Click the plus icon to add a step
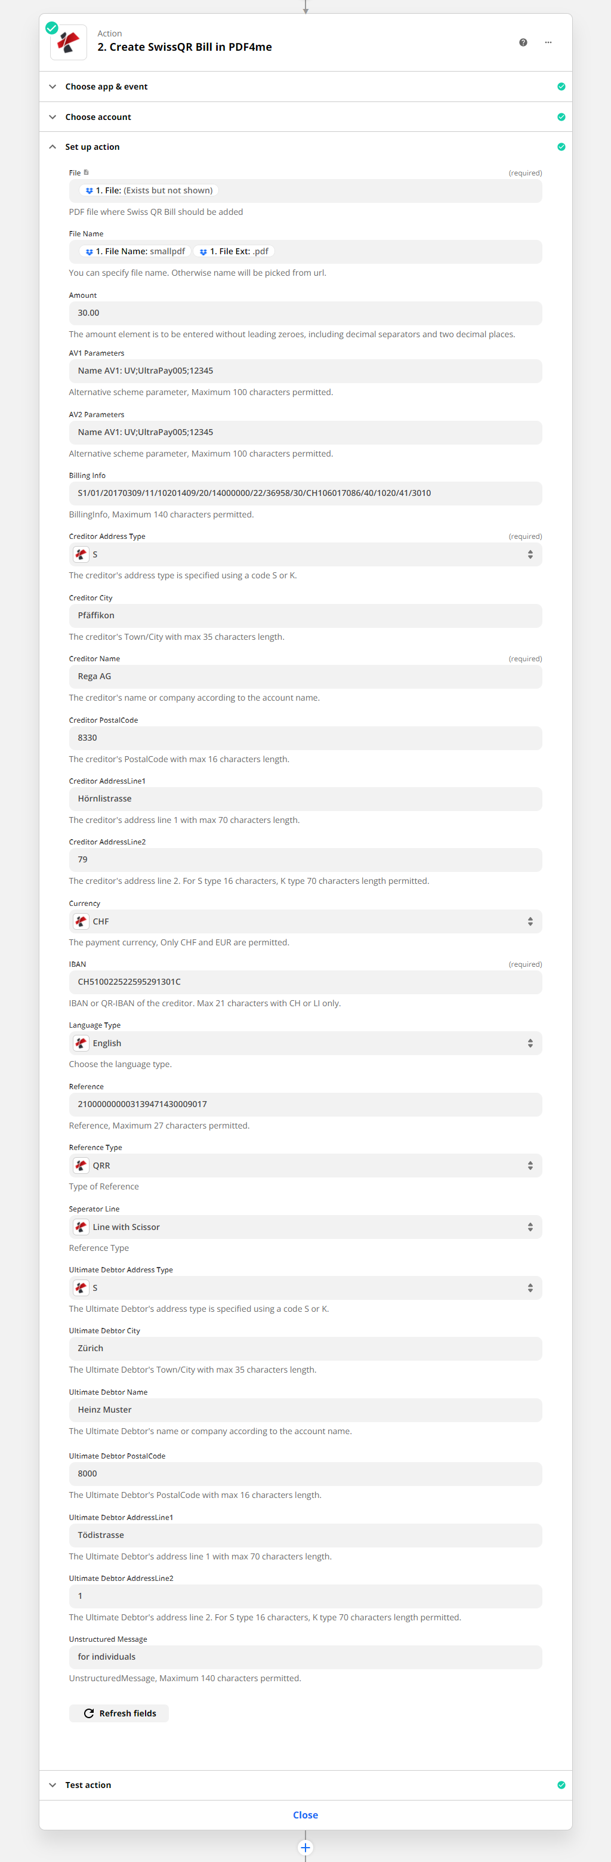This screenshot has width=611, height=1862. (305, 1847)
